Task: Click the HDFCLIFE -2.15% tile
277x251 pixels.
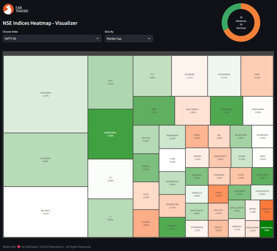Action: click(x=218, y=212)
